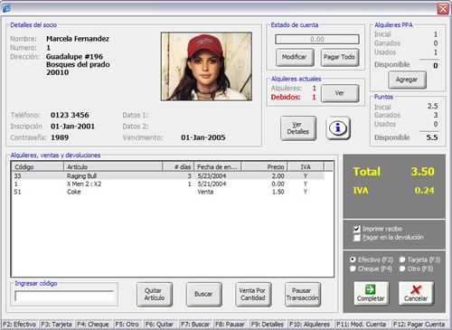This screenshot has height=330, width=452.
Task: Click the account balance field showing 0.00
Action: coord(317,39)
